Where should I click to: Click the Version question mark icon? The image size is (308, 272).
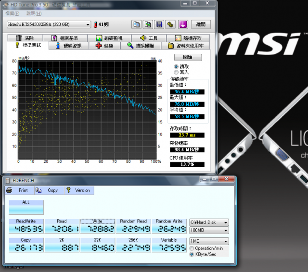pos(68,190)
